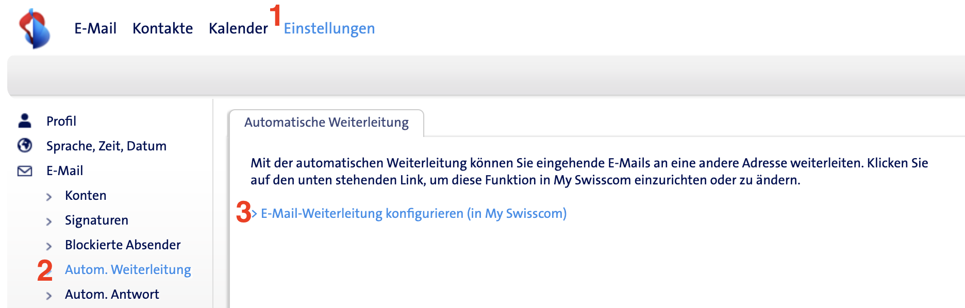The image size is (965, 308).
Task: Expand the Konten chevron arrow
Action: (49, 197)
